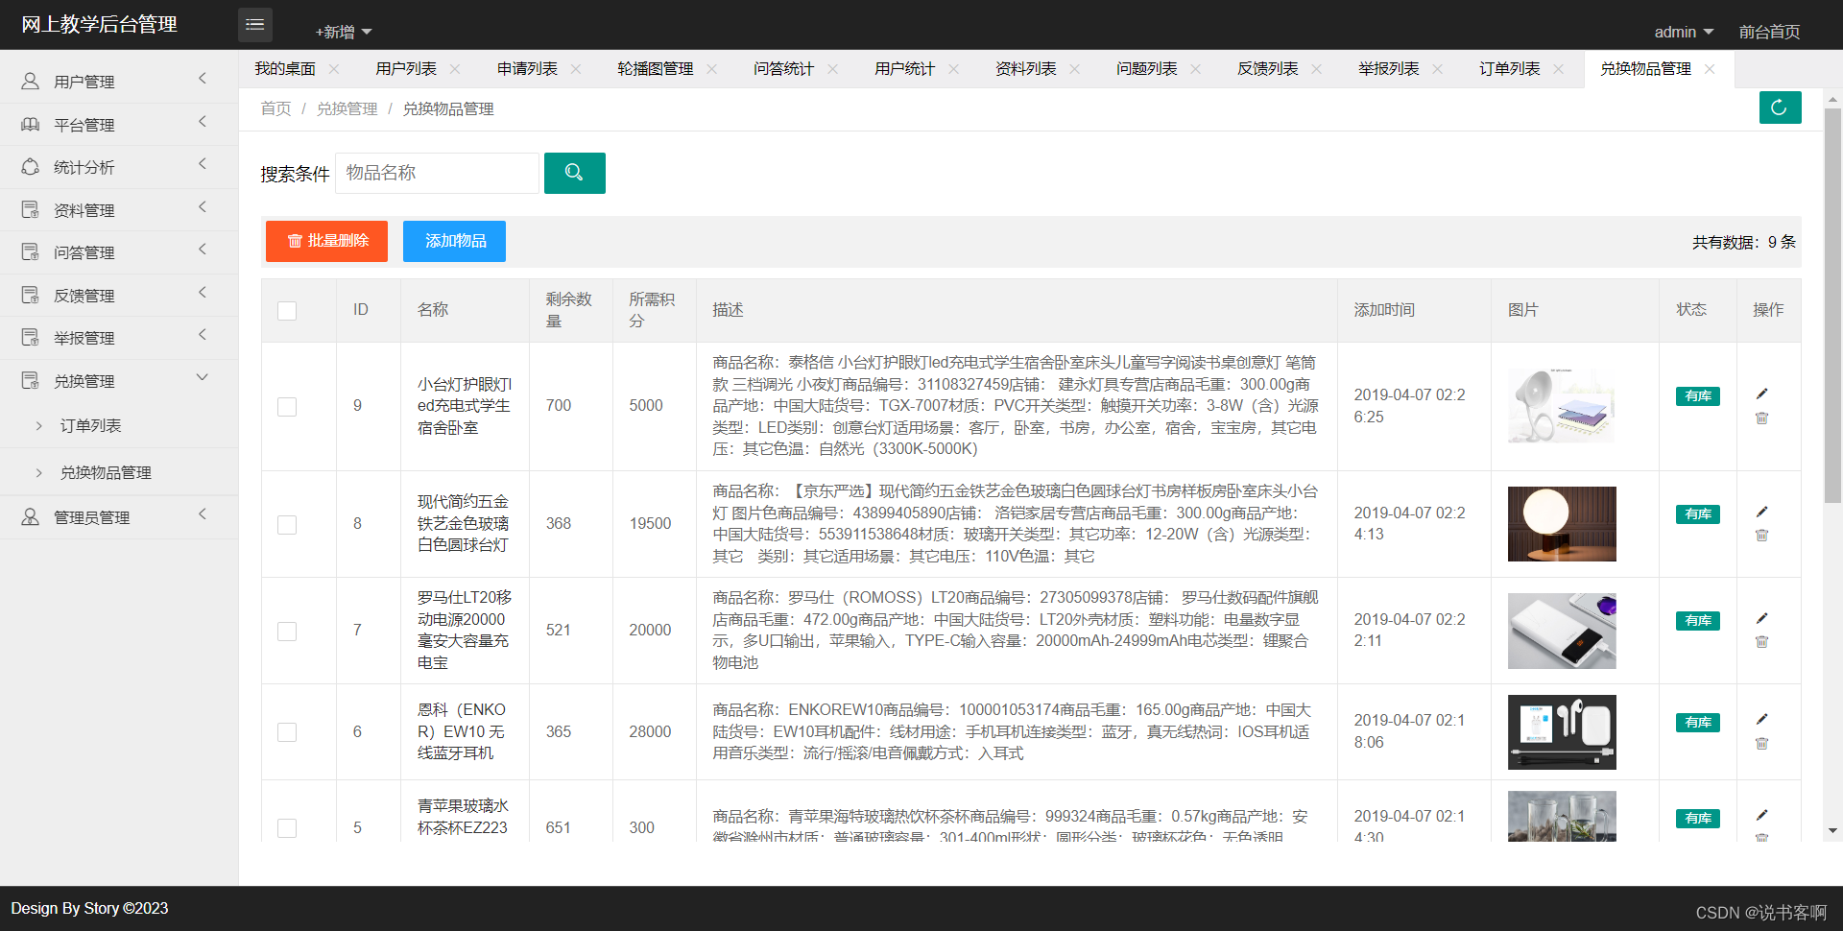Edit item ID 8 with the pencil icon
This screenshot has width=1843, height=931.
click(1761, 512)
